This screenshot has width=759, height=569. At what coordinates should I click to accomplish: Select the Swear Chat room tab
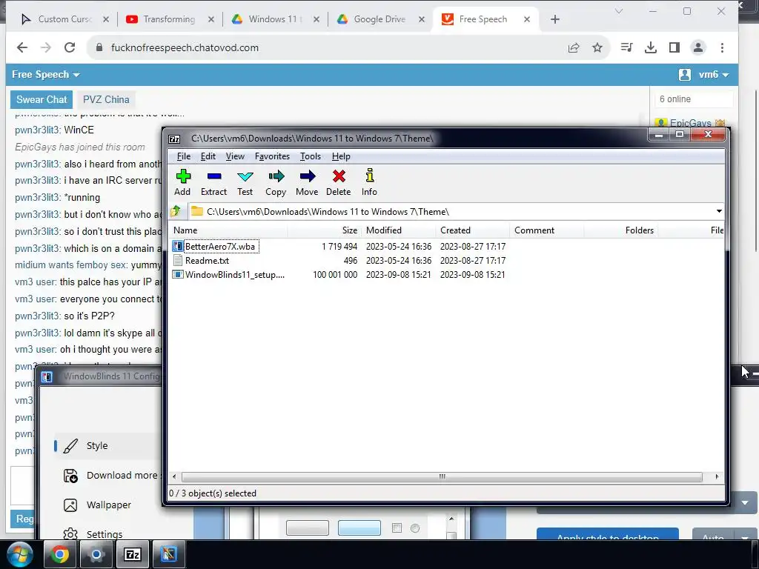pos(42,100)
